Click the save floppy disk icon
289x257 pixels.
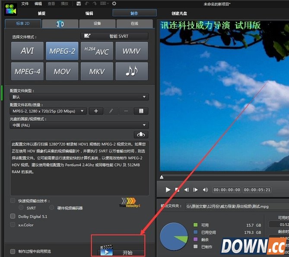pyautogui.click(x=79, y=3)
